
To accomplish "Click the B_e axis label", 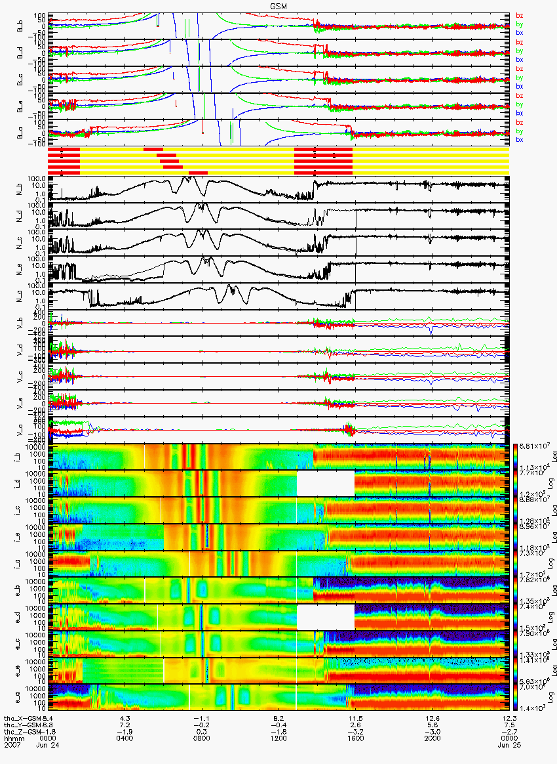I will click(x=20, y=106).
